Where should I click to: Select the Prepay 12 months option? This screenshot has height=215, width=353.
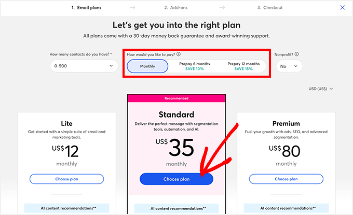243,66
